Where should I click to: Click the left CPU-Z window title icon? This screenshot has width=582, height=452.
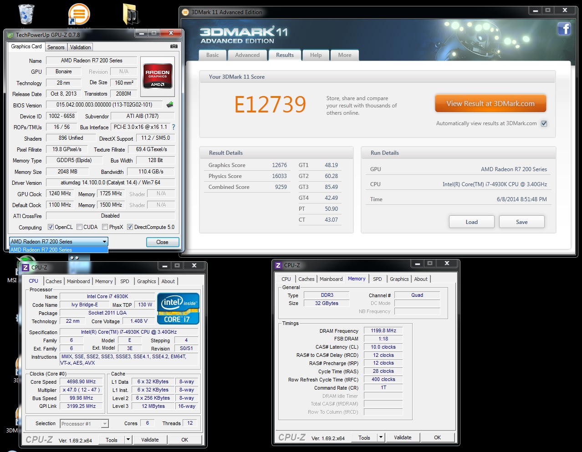tap(26, 268)
